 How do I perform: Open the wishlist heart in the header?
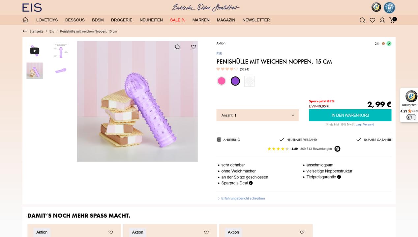coord(373,20)
